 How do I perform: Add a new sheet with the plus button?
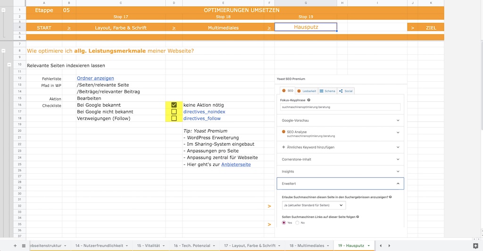pos(15,245)
